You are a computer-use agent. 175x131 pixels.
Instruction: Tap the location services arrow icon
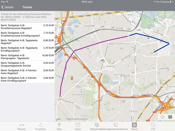coord(155,2)
